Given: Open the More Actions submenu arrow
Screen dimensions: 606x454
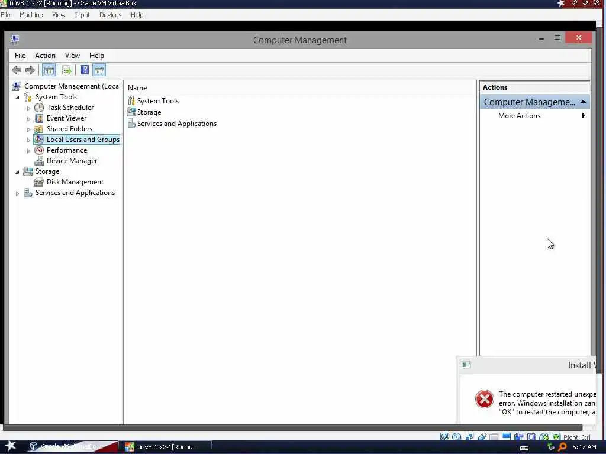Looking at the screenshot, I should 584,115.
